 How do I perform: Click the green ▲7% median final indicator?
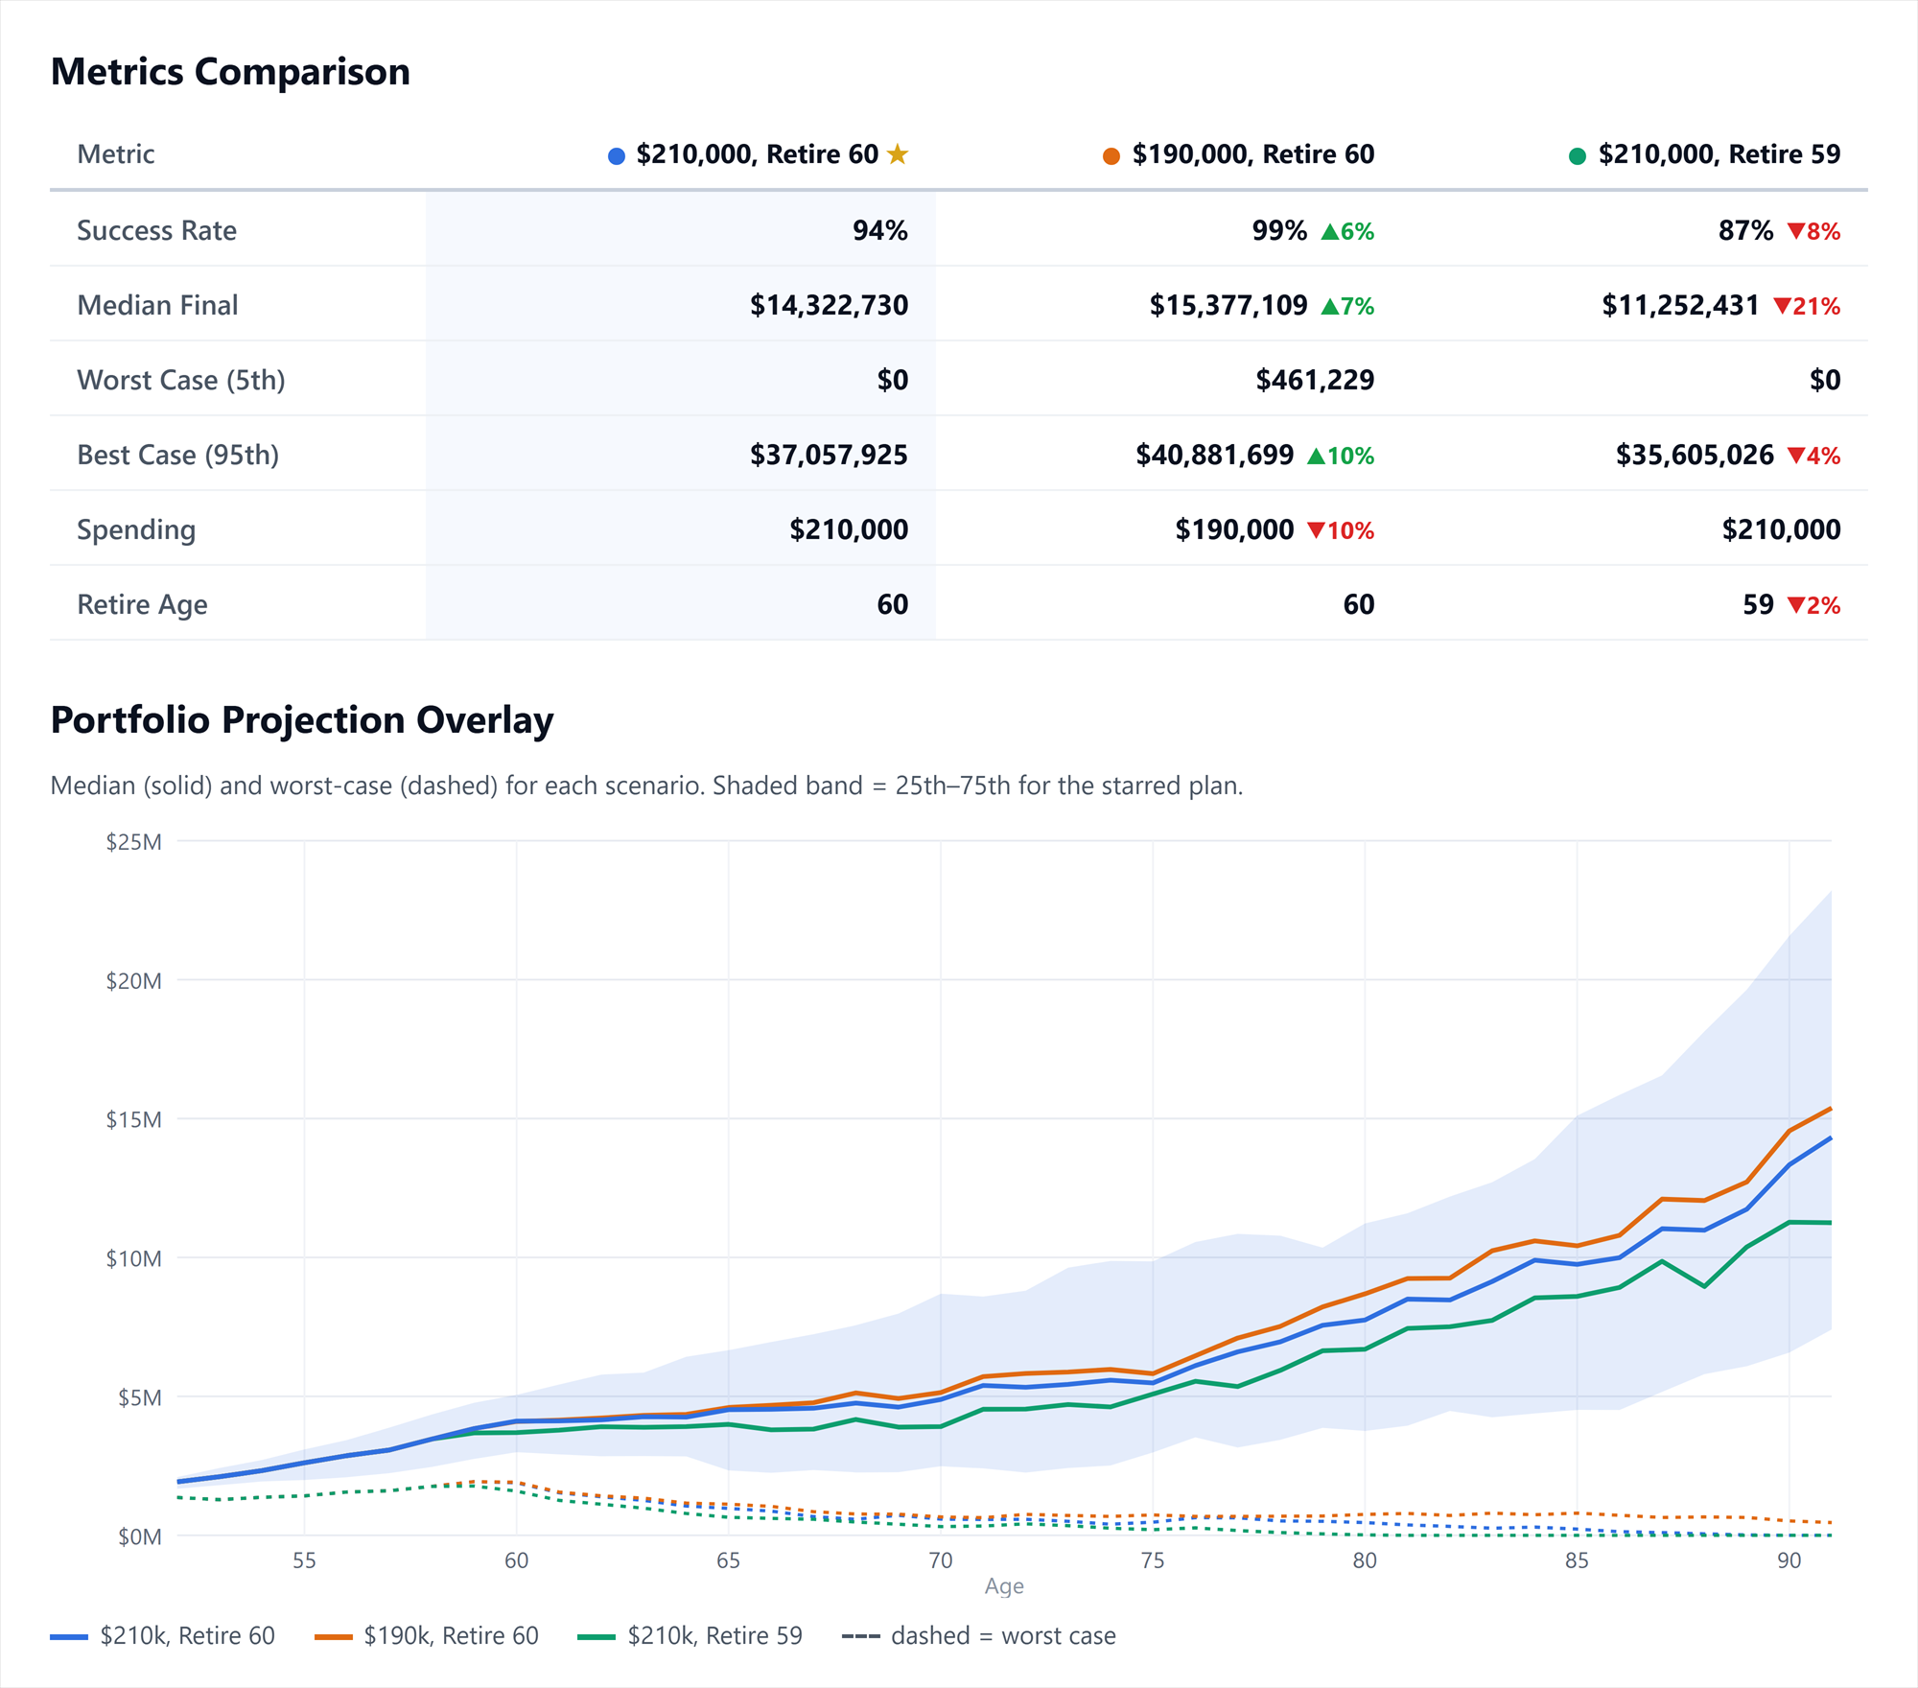(1347, 306)
